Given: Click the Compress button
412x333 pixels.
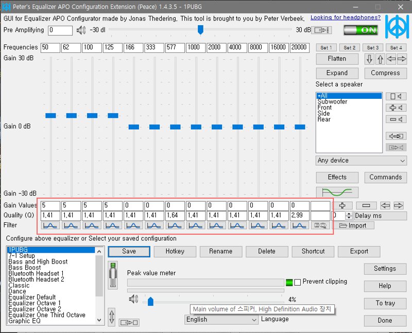Looking at the screenshot, I should click(385, 73).
